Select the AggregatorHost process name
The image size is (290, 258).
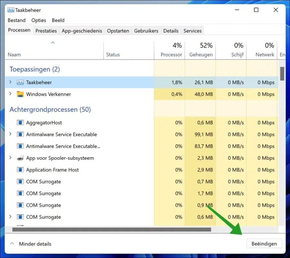point(44,123)
